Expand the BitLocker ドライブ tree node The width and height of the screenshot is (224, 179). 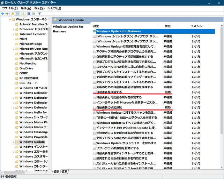[x=13, y=30]
